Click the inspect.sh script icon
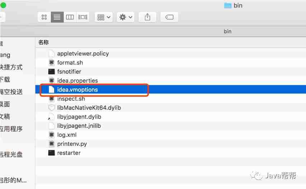Screen dimensions: 306x189 click(52, 99)
